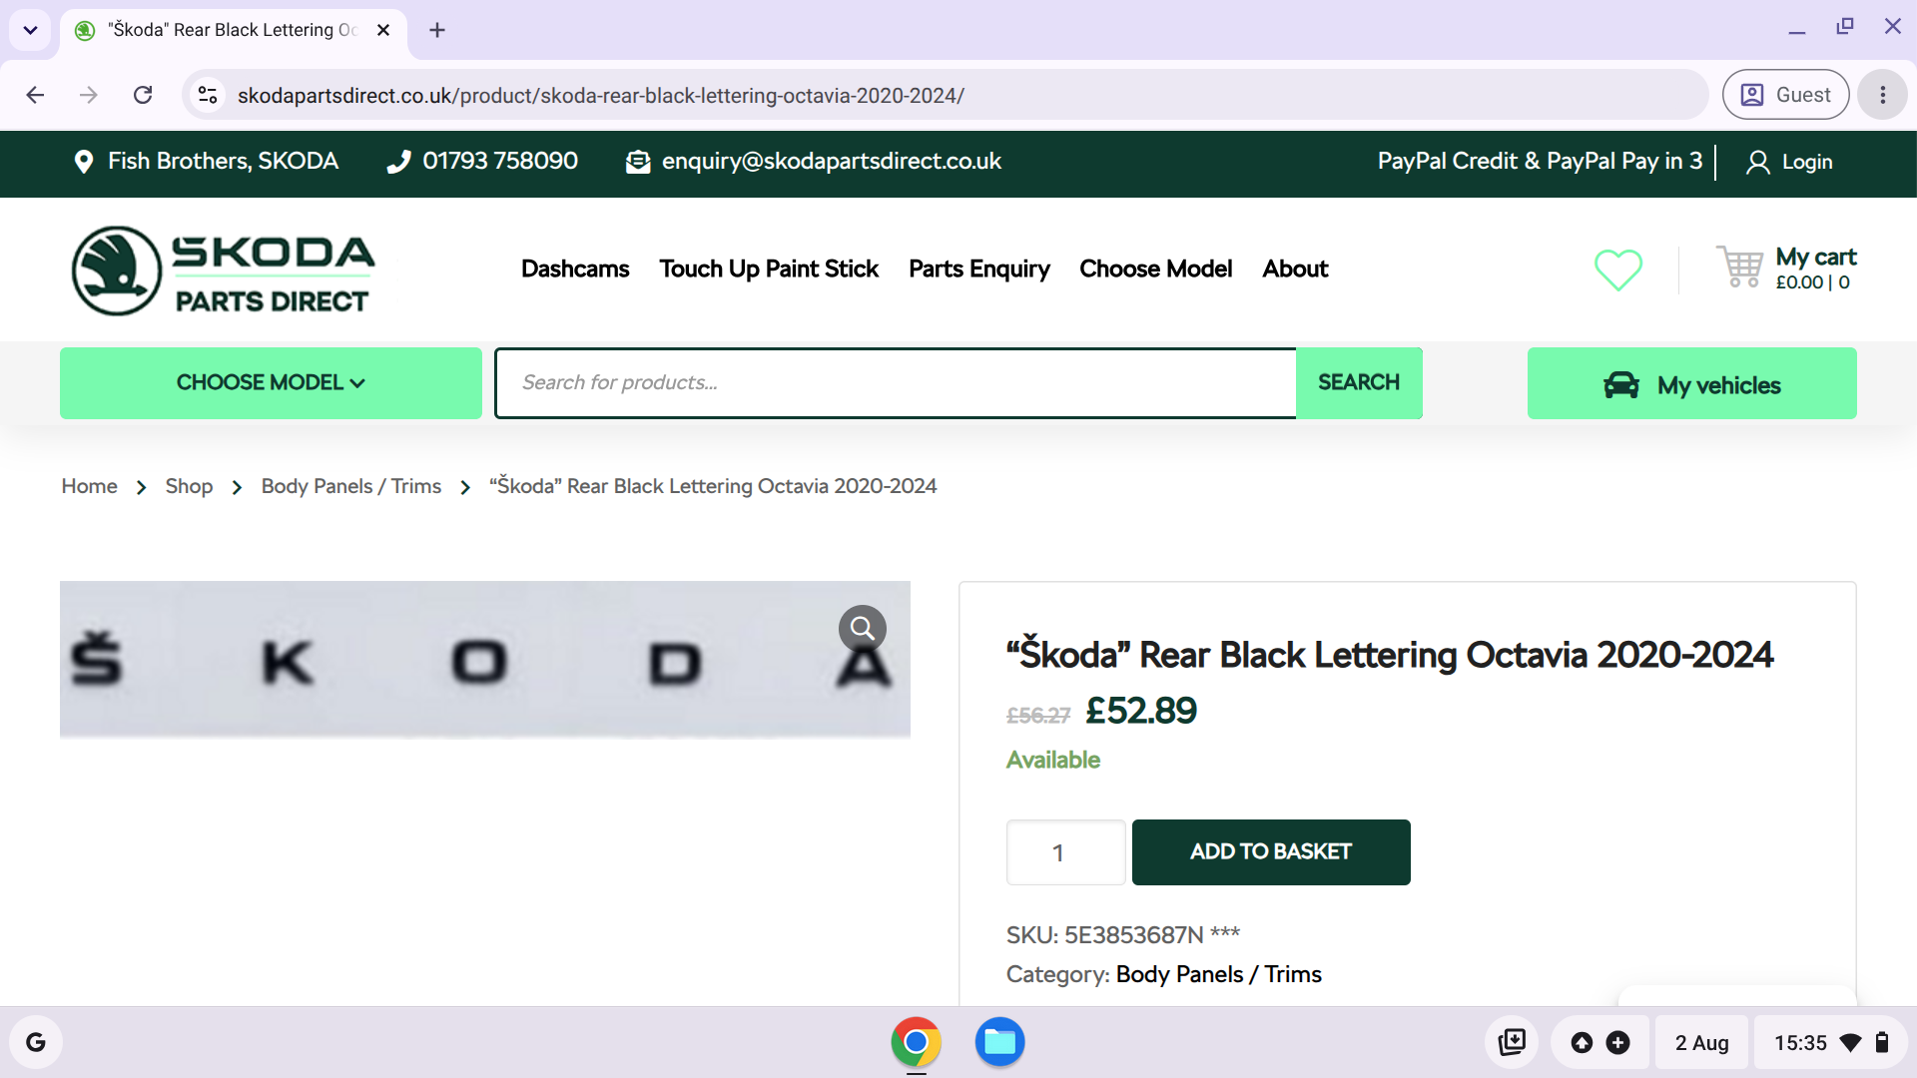Open the Google launcher button
Viewport: 1917px width, 1078px height.
coord(36,1042)
